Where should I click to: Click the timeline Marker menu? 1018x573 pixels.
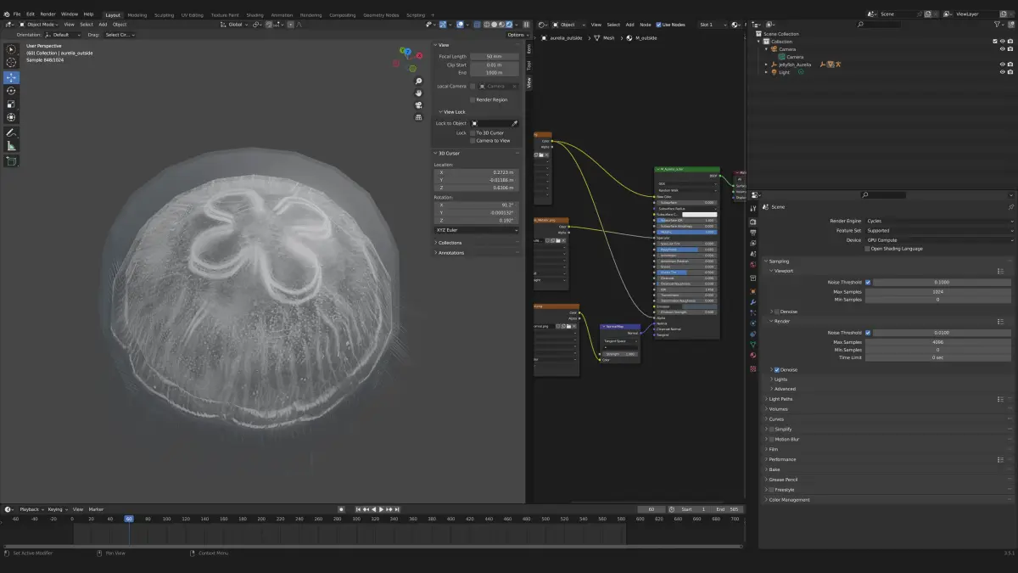point(95,509)
